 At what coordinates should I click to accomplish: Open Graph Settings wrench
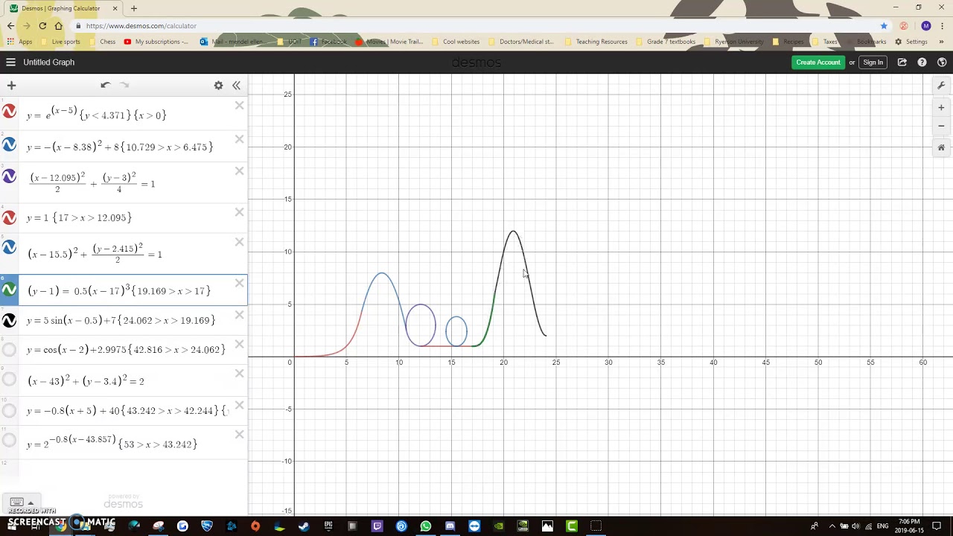tap(941, 86)
